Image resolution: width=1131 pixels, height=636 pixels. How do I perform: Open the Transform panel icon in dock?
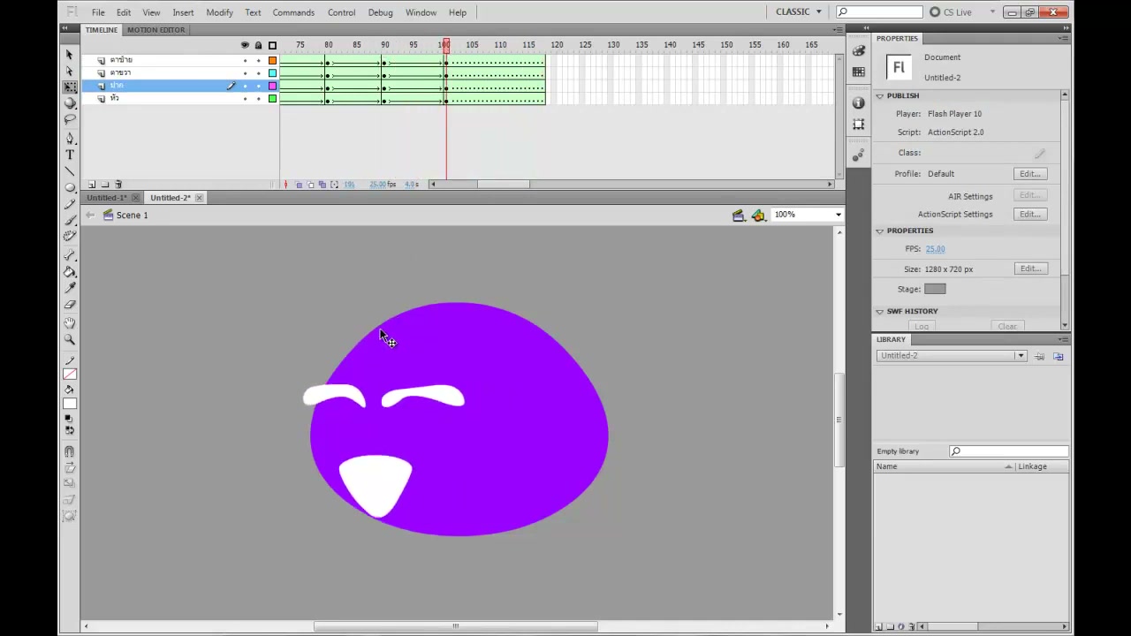tap(859, 125)
